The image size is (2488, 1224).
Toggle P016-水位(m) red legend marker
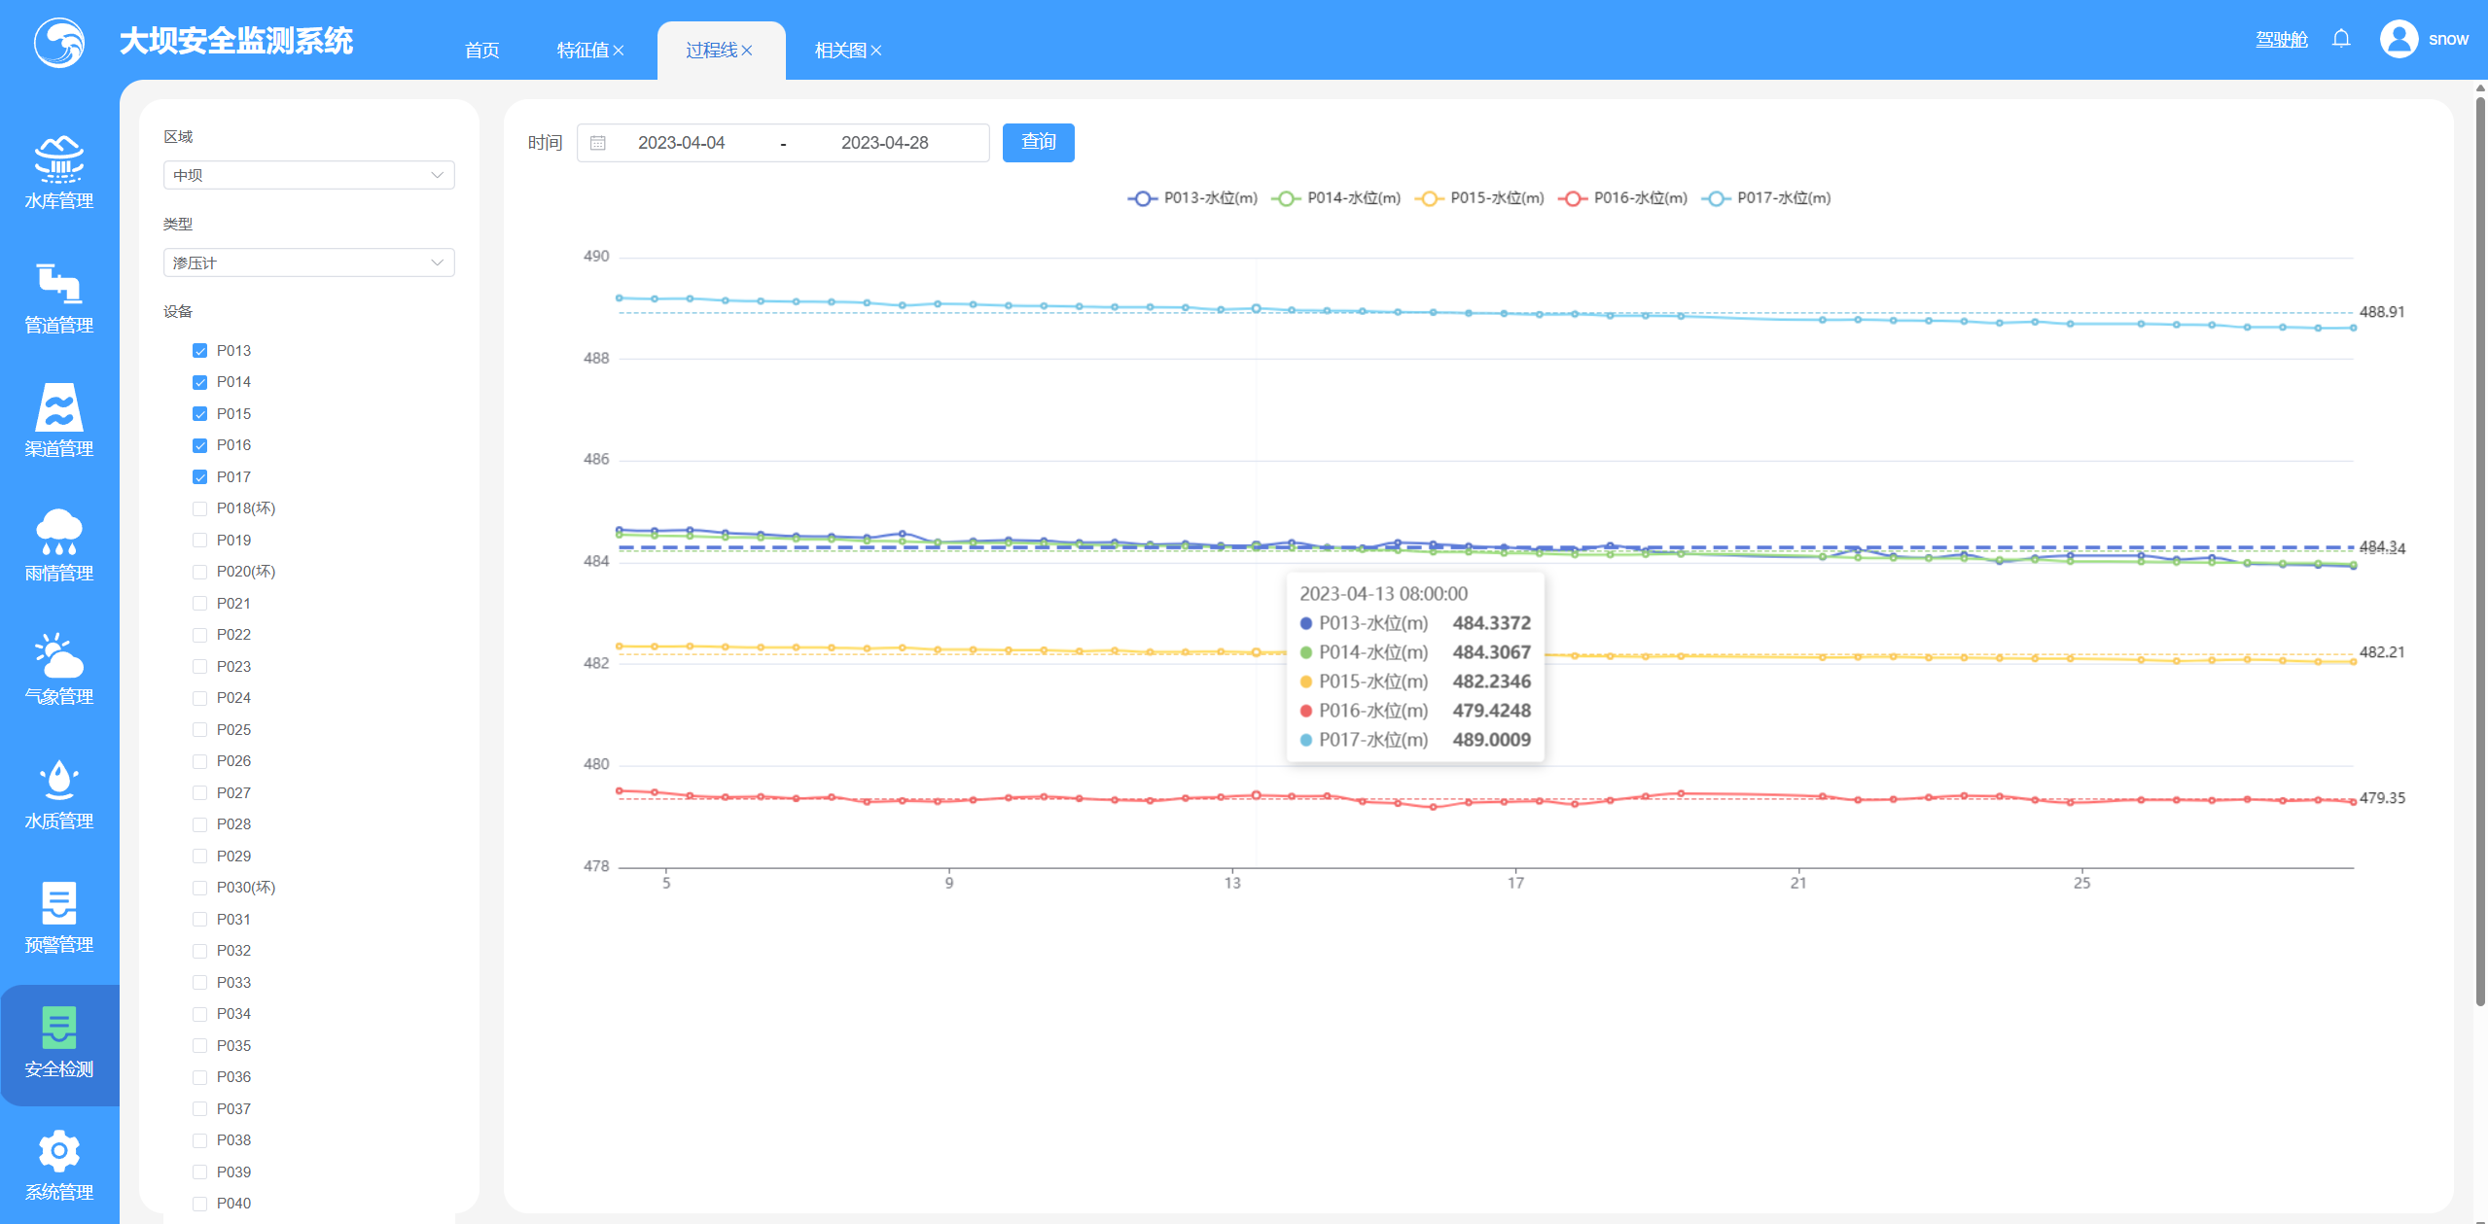pos(1572,198)
